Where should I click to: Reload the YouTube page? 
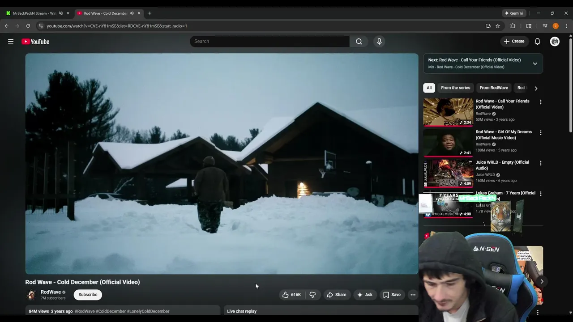pos(28,26)
